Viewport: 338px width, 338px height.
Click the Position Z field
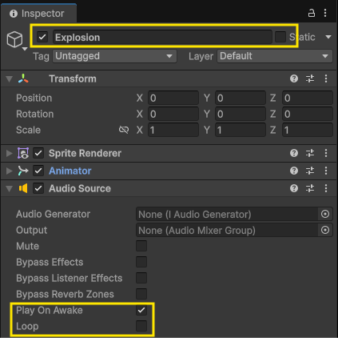308,98
